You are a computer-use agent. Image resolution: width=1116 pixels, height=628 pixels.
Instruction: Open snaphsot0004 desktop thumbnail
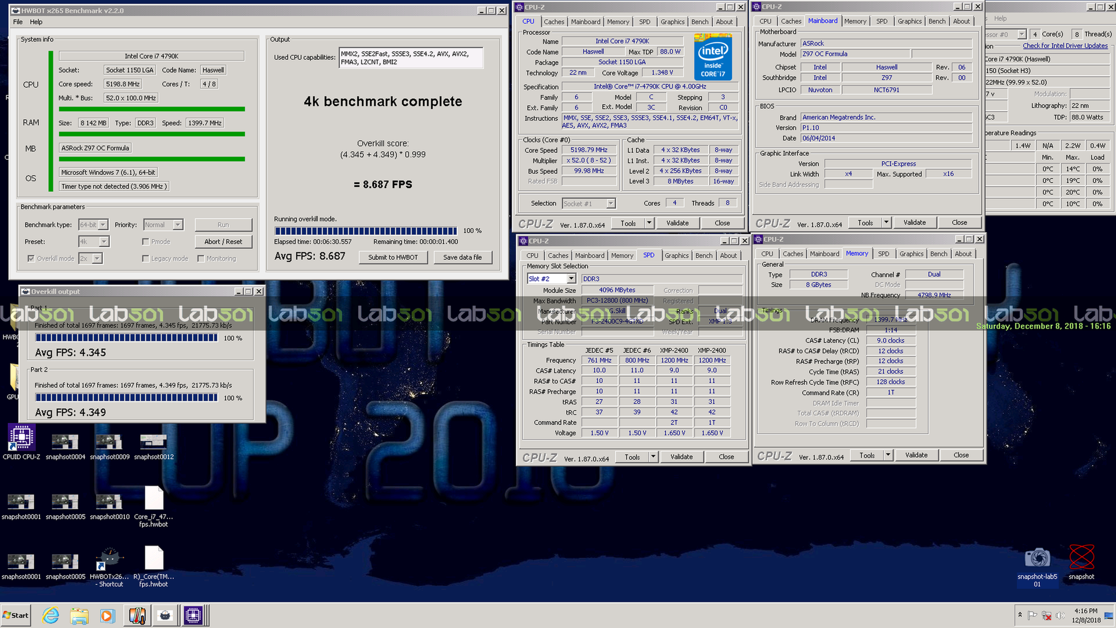click(x=65, y=447)
